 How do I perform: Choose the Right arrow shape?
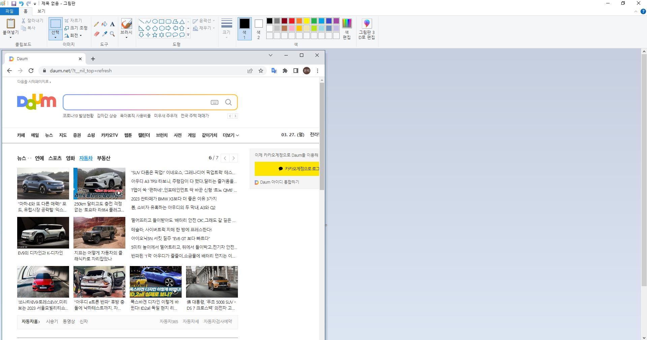pyautogui.click(x=168, y=28)
